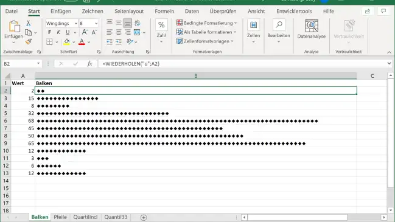Click horizontal scrollbar right arrow
Image resolution: width=395 pixels, height=222 pixels.
pos(383,217)
